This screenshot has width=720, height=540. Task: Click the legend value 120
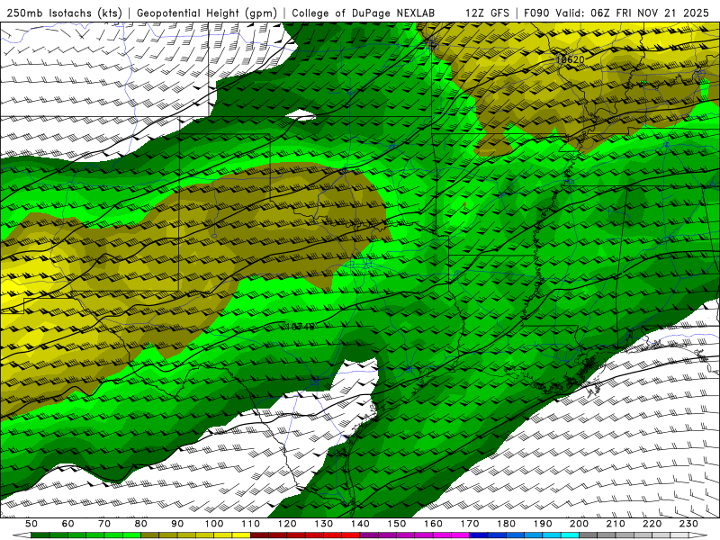tap(287, 524)
